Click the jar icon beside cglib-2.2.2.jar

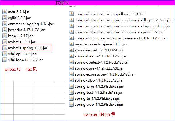pyautogui.click(x=5, y=18)
